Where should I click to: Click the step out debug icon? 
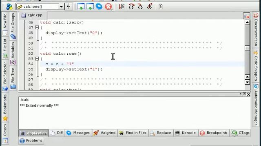point(150,6)
